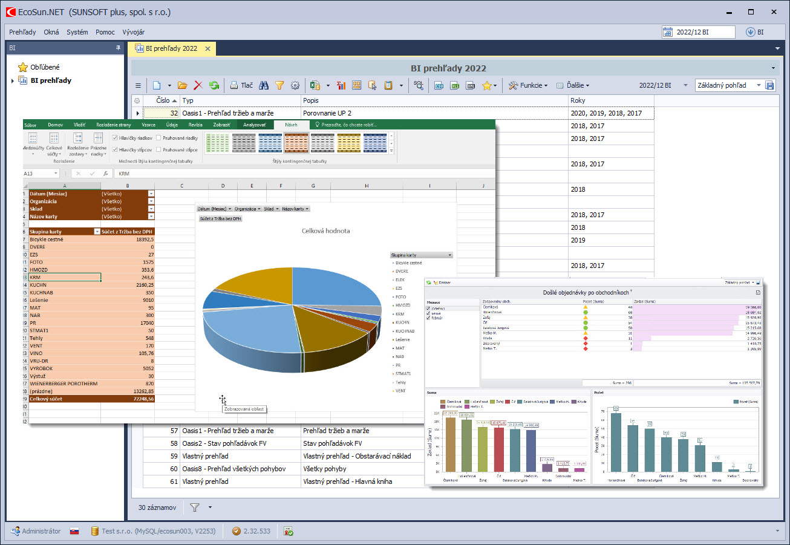The height and width of the screenshot is (545, 790).
Task: Click the green refresh icon
Action: [214, 86]
